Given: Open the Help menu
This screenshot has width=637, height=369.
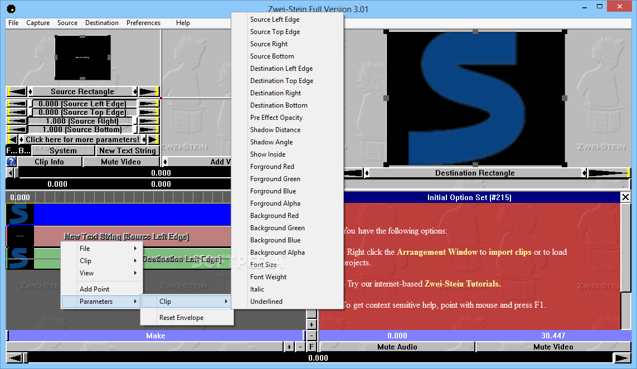Looking at the screenshot, I should click(183, 23).
